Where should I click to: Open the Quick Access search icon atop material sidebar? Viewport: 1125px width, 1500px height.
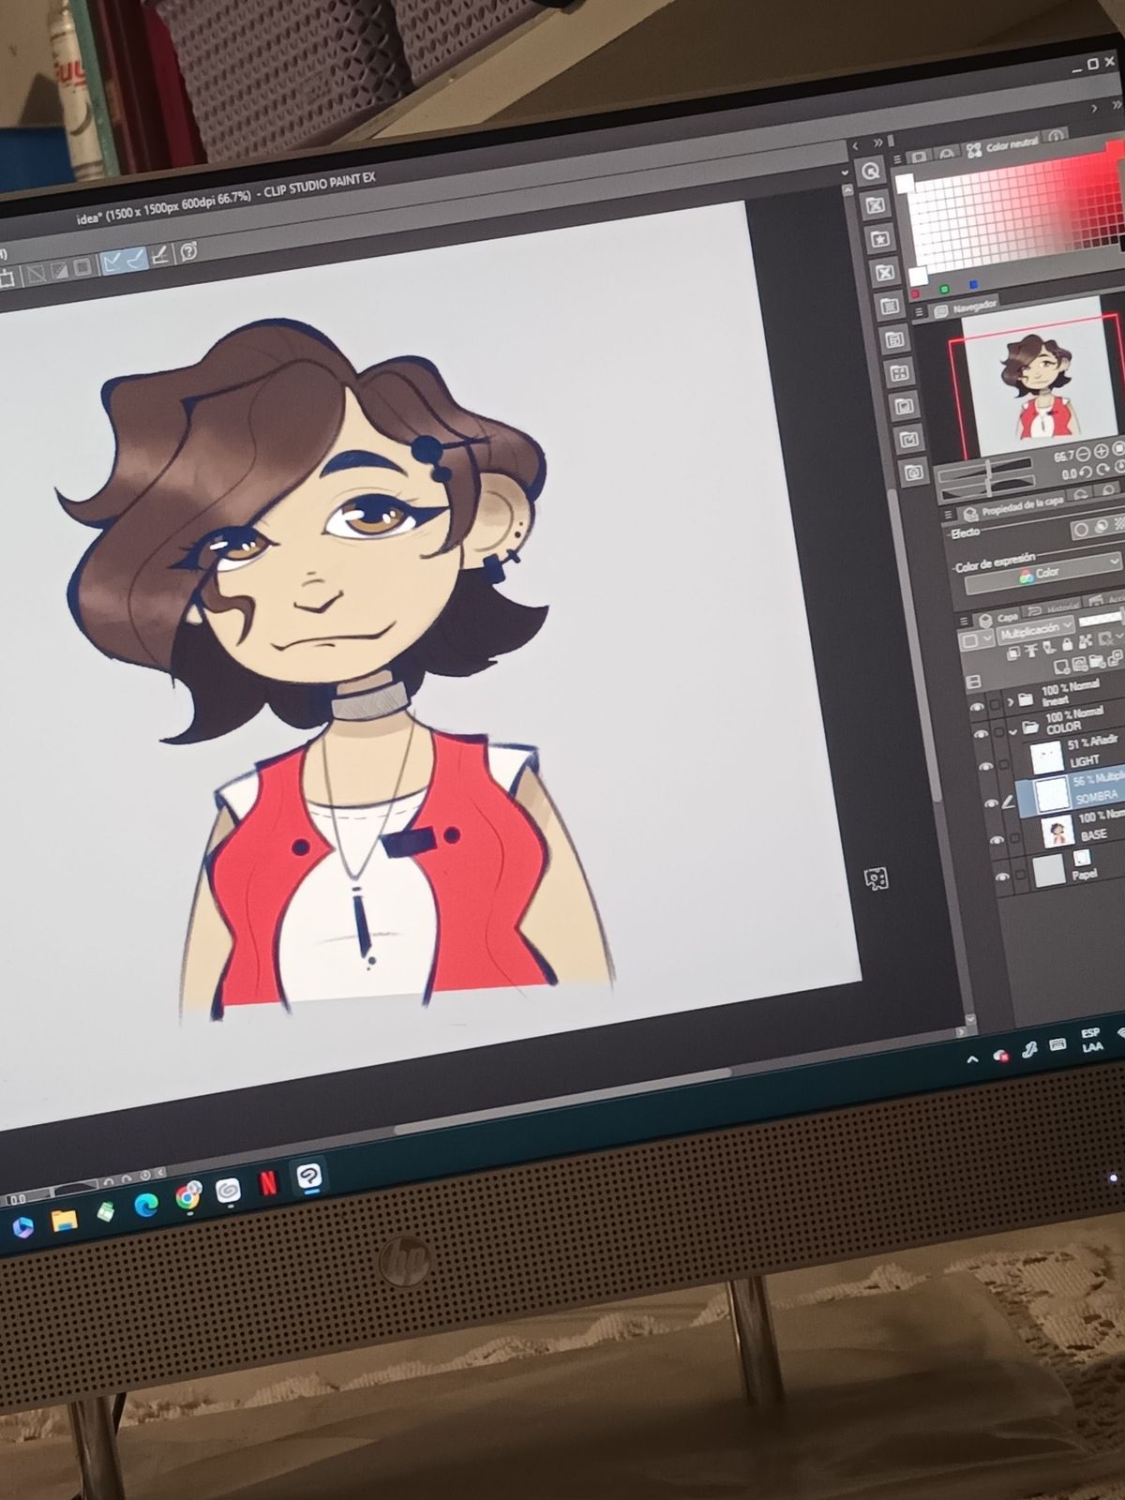(x=871, y=171)
